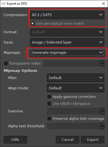Open the Wrap mode dropdown

[x=76, y=88]
